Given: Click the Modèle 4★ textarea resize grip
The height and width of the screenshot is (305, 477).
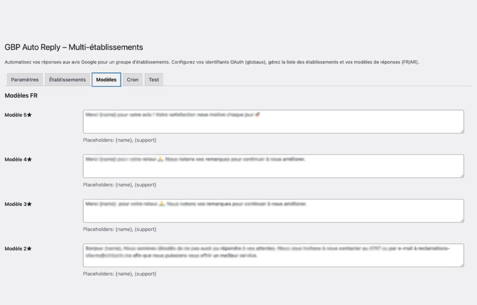Looking at the screenshot, I should click(x=462, y=176).
